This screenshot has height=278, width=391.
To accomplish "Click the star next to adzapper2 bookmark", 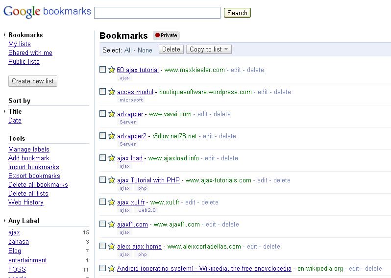I will click(111, 136).
